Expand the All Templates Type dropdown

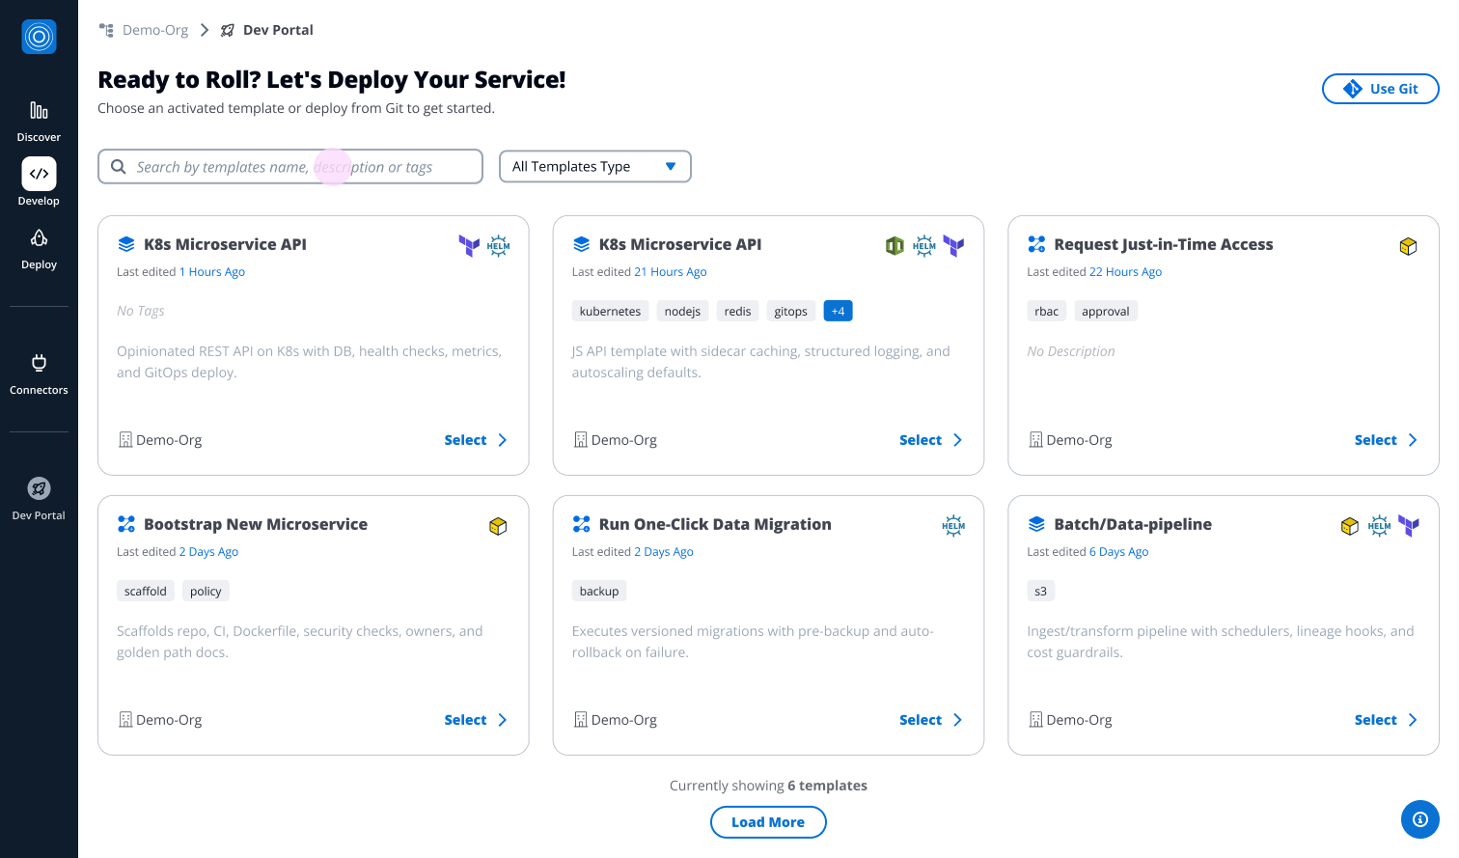(x=594, y=167)
